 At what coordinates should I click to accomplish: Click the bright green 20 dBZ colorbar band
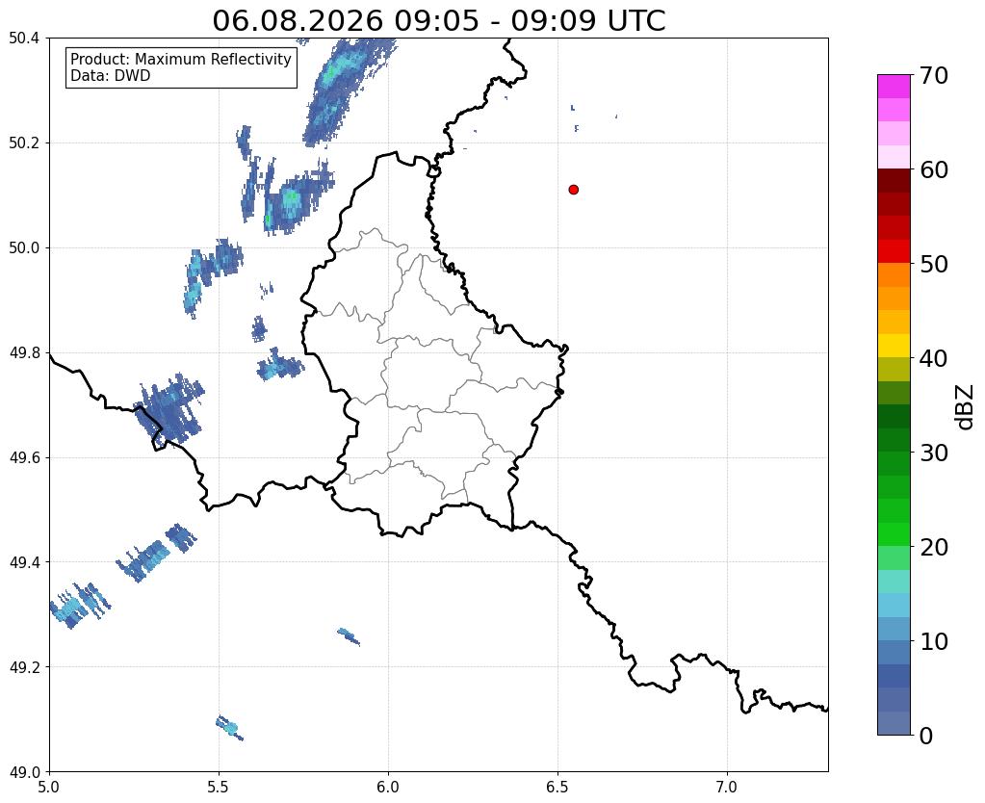coord(894,534)
